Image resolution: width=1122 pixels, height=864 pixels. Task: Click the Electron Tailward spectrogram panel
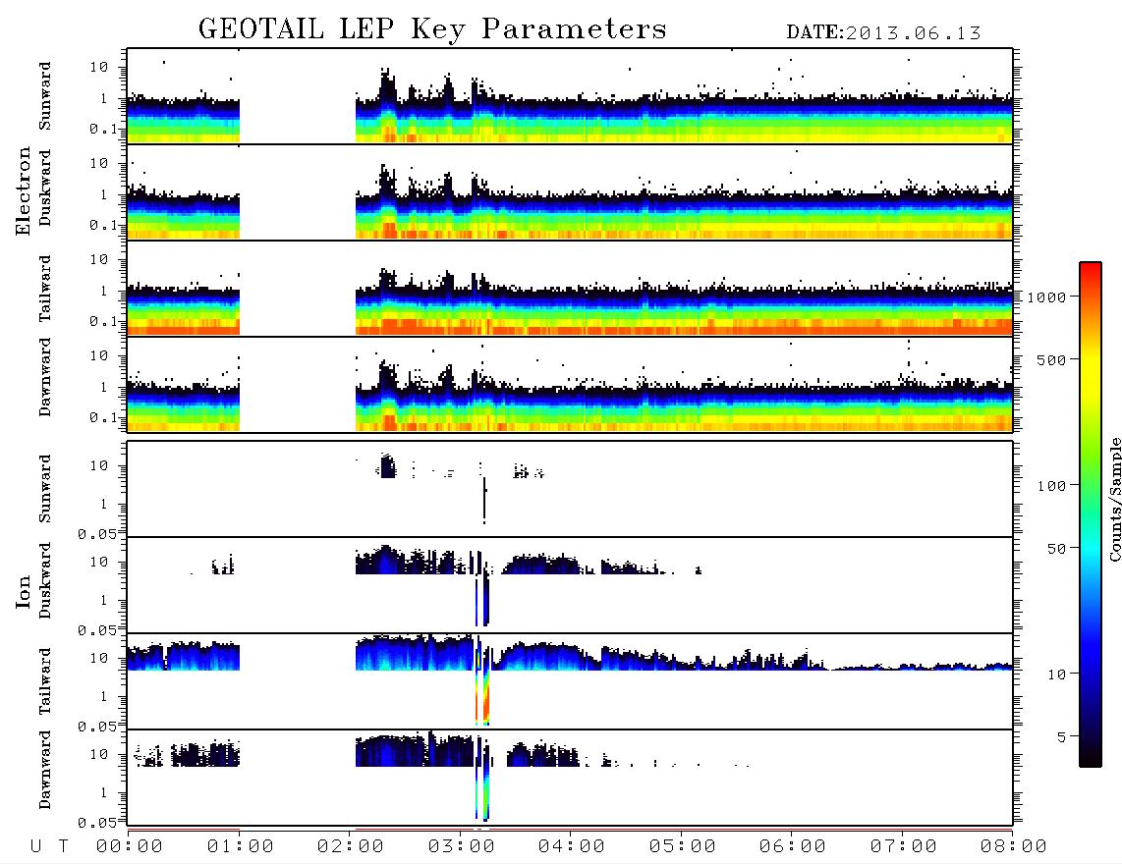coord(570,289)
